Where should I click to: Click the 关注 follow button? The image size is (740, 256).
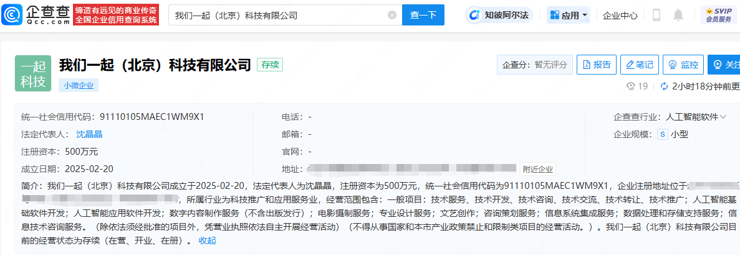point(724,65)
